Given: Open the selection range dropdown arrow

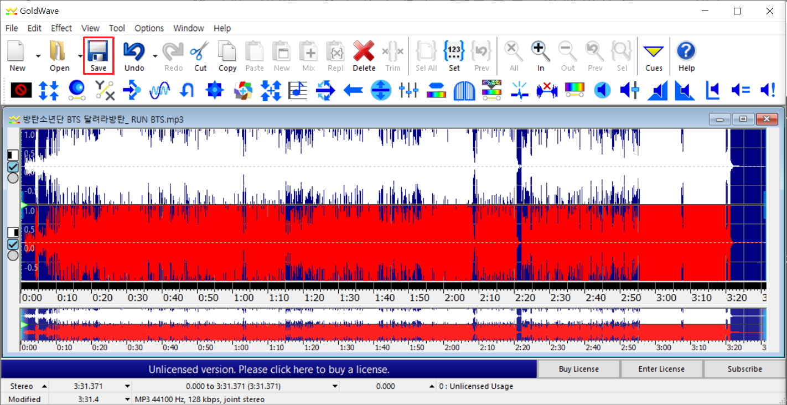Looking at the screenshot, I should click(335, 386).
